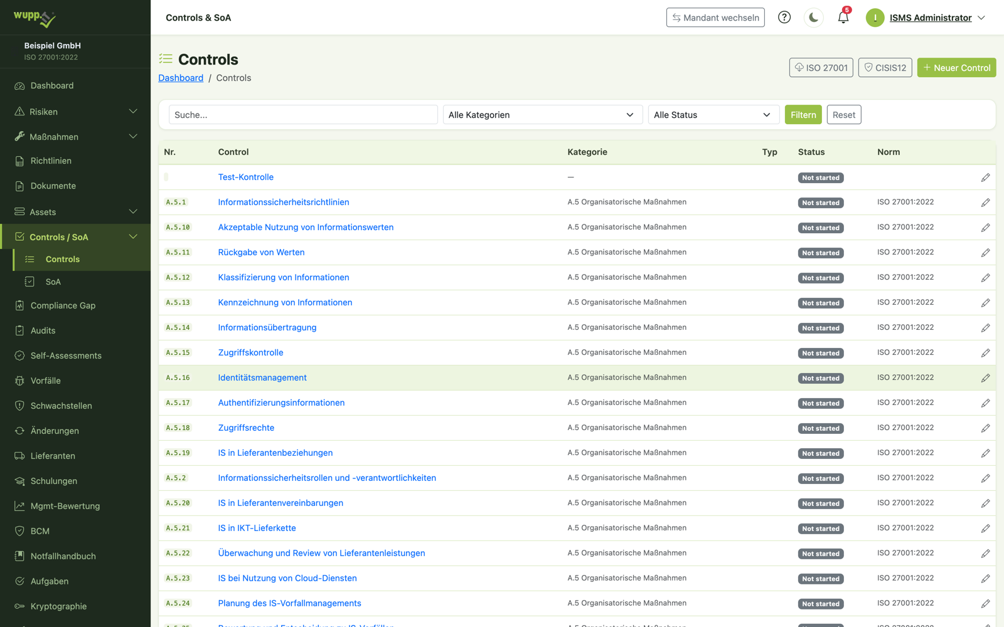Open Schulungen in sidebar

pos(75,481)
